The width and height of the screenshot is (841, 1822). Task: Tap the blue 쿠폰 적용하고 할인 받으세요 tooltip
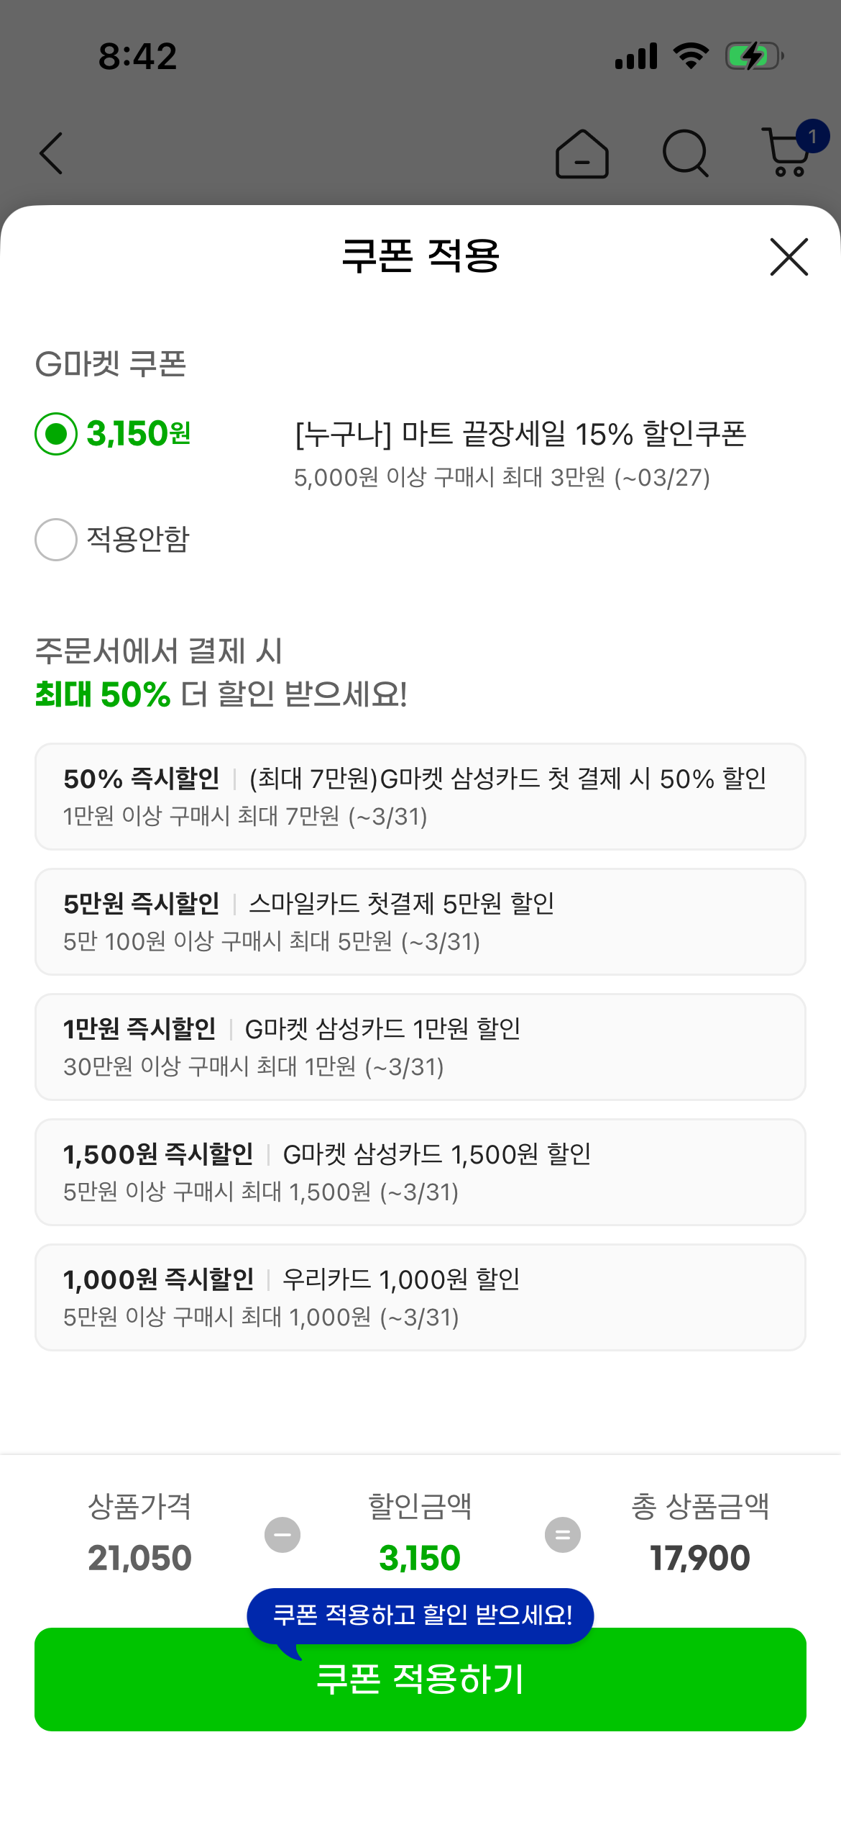pyautogui.click(x=420, y=1615)
